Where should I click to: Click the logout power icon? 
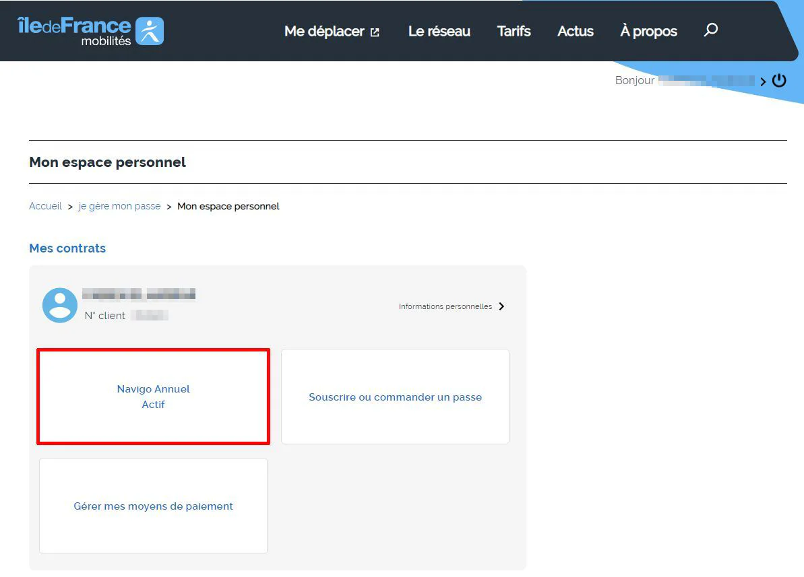(780, 79)
